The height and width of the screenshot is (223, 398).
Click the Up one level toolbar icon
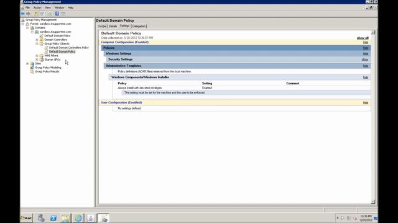coord(36,14)
